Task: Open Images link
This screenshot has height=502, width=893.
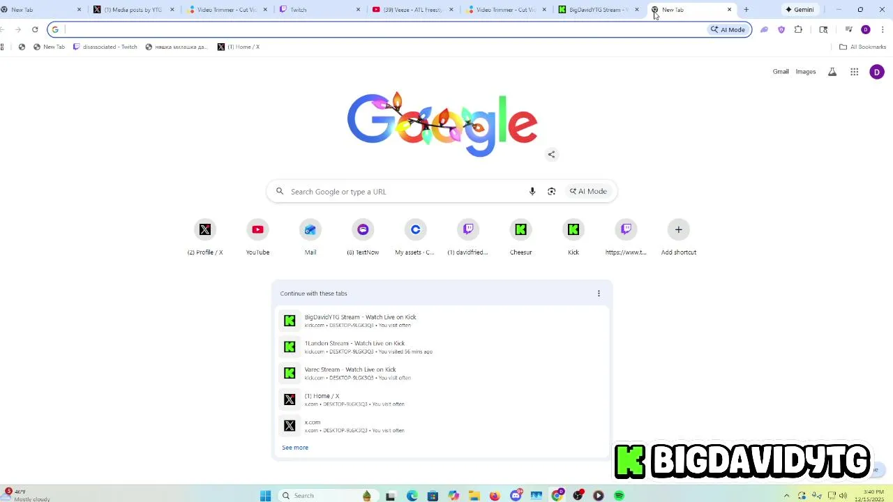Action: pyautogui.click(x=806, y=72)
